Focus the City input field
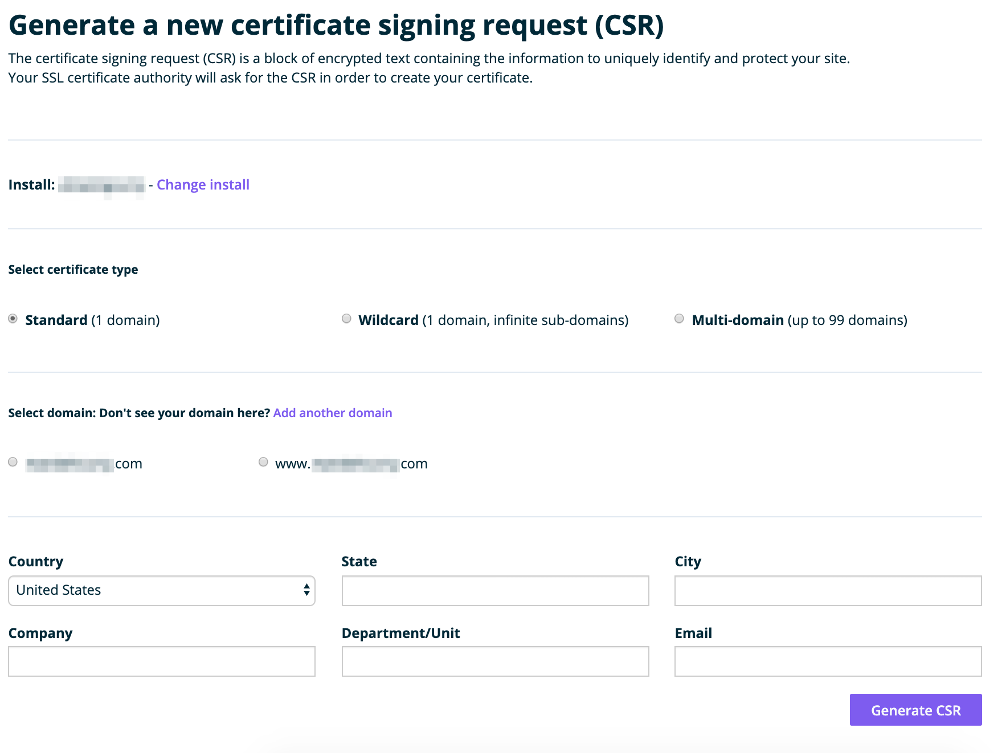 [828, 591]
